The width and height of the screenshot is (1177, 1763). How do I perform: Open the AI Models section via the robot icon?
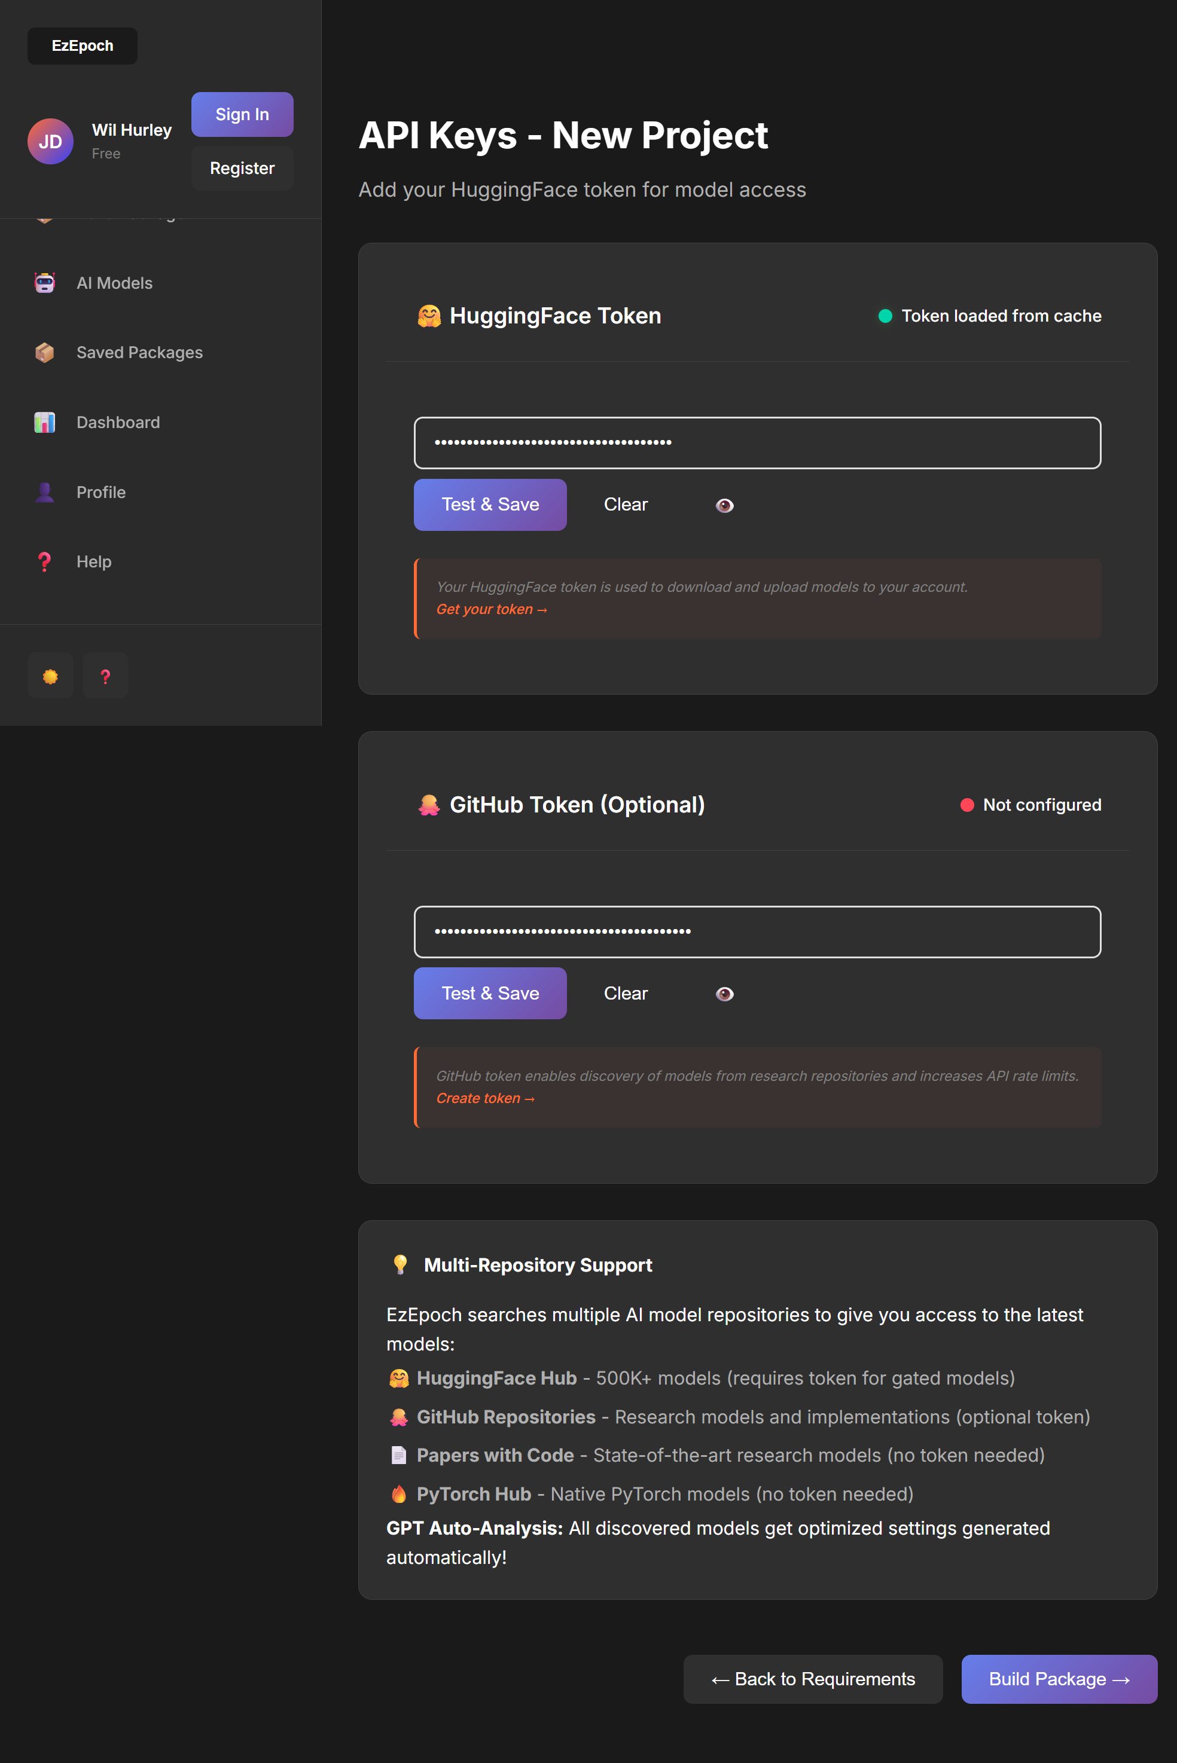coord(44,283)
